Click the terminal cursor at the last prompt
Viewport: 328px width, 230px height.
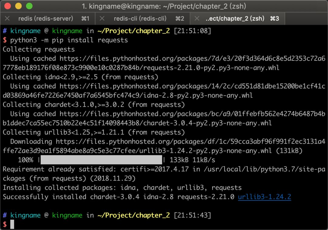click(x=12, y=224)
